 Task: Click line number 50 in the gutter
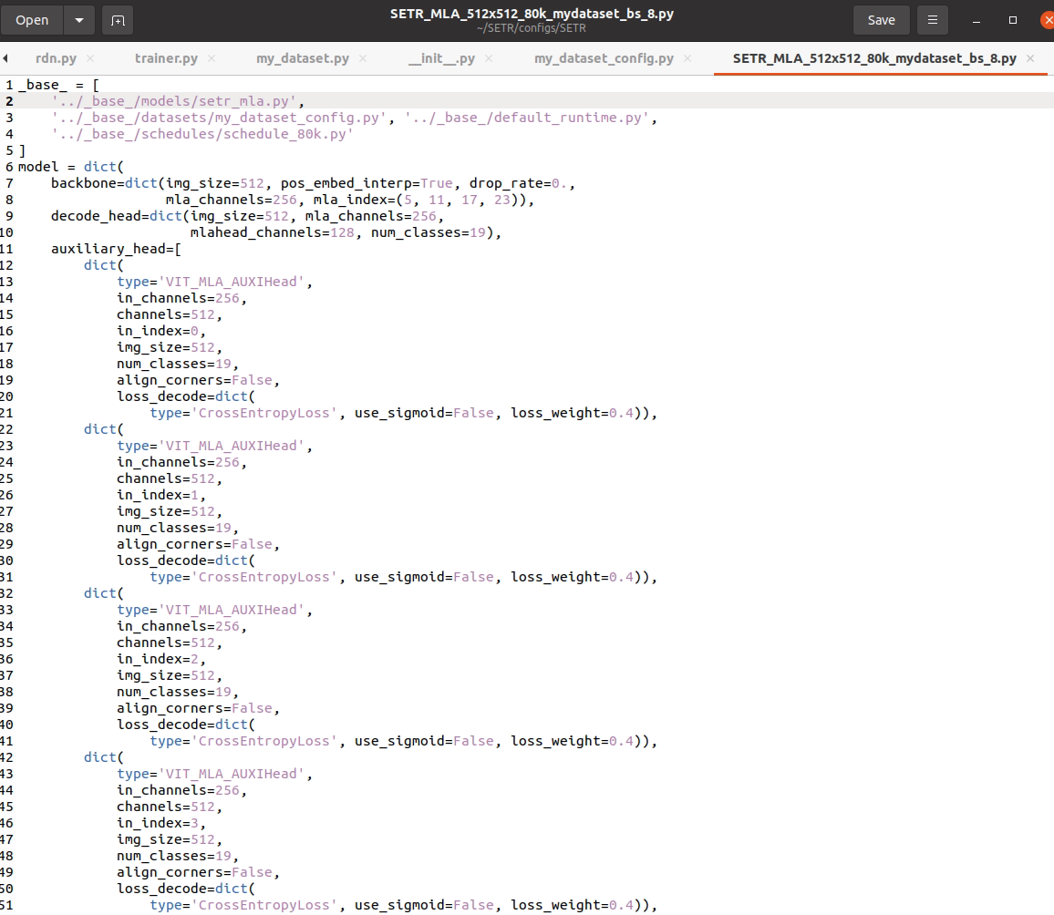8,889
